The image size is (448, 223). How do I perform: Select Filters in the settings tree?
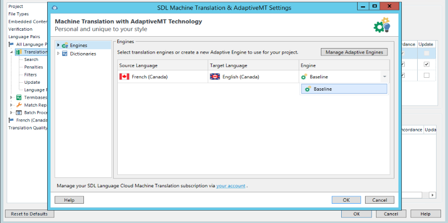click(30, 75)
